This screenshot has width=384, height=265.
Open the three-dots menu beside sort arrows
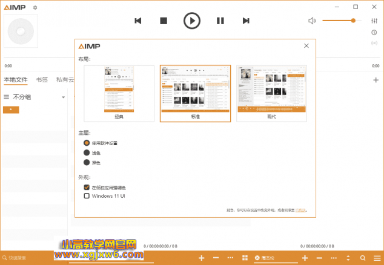coord(334,258)
